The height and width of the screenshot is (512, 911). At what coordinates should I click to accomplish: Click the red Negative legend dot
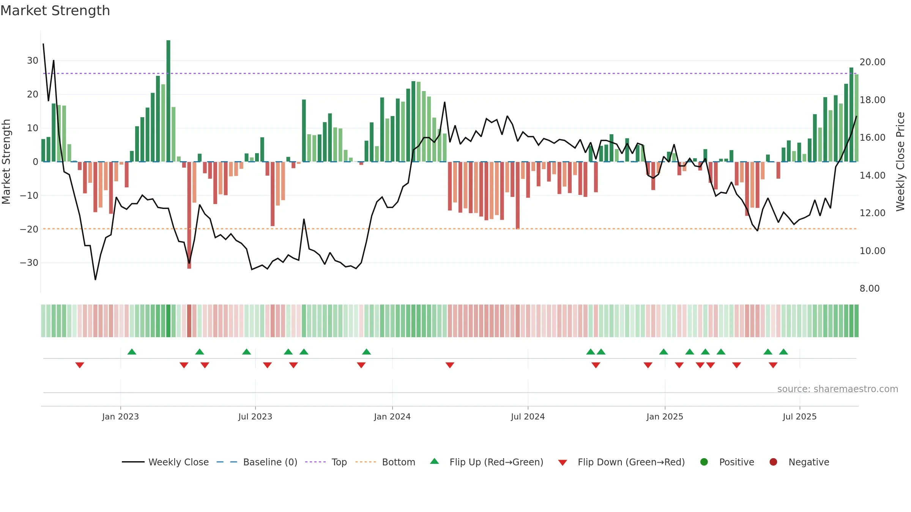coord(773,462)
